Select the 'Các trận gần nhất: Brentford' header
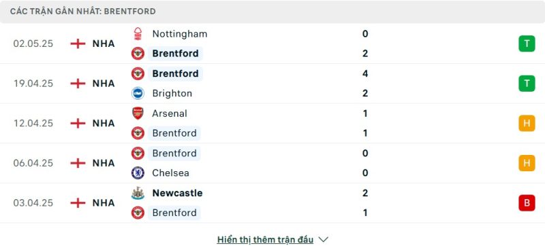 82,12
